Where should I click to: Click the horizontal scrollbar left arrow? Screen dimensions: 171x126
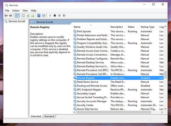74,112
